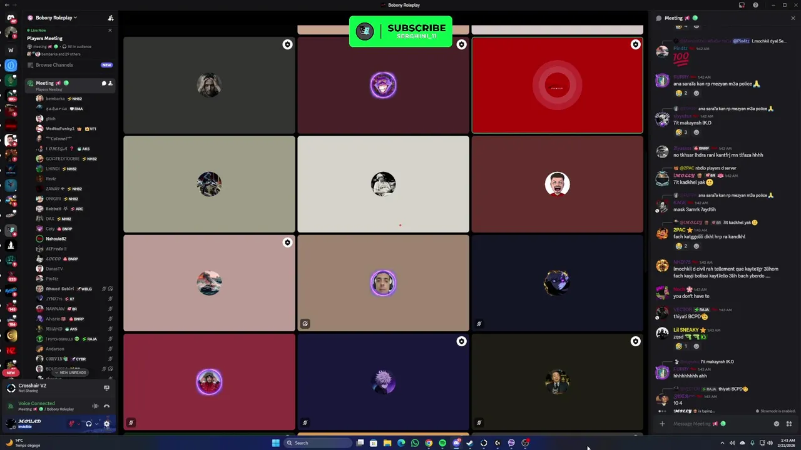Toggle the reaction on Lil SNEAKY's message
This screenshot has height=450, width=801.
click(x=681, y=346)
